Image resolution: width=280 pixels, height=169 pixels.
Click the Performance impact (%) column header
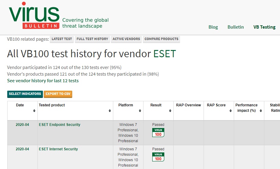(249, 111)
